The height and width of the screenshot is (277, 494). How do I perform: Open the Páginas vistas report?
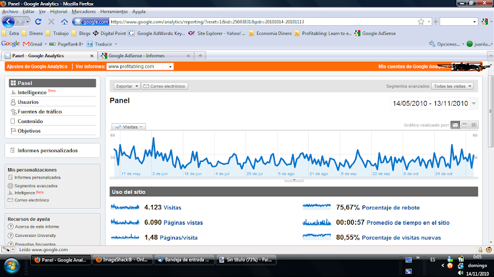[183, 223]
